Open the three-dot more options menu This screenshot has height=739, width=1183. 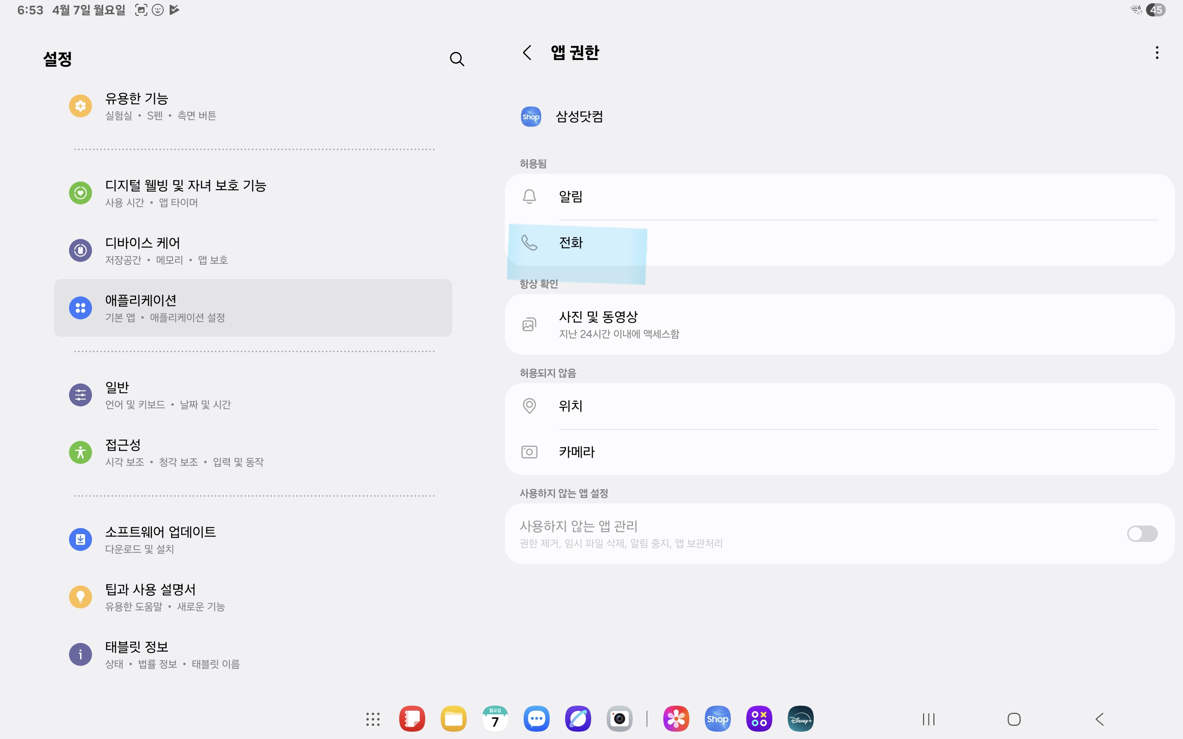click(1157, 53)
